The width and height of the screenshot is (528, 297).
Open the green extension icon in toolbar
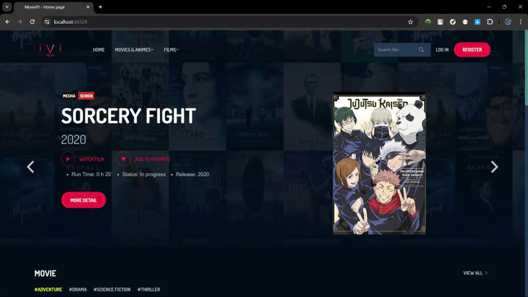click(x=427, y=21)
